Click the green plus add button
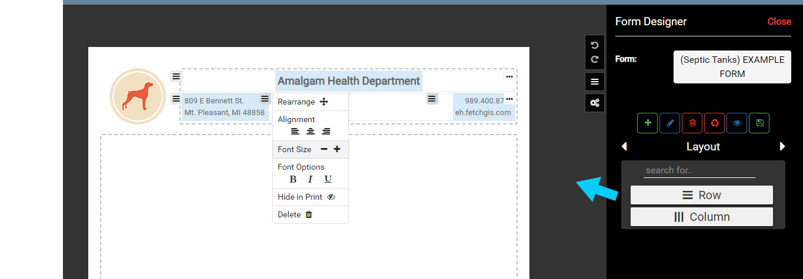This screenshot has height=279, width=803. 648,123
